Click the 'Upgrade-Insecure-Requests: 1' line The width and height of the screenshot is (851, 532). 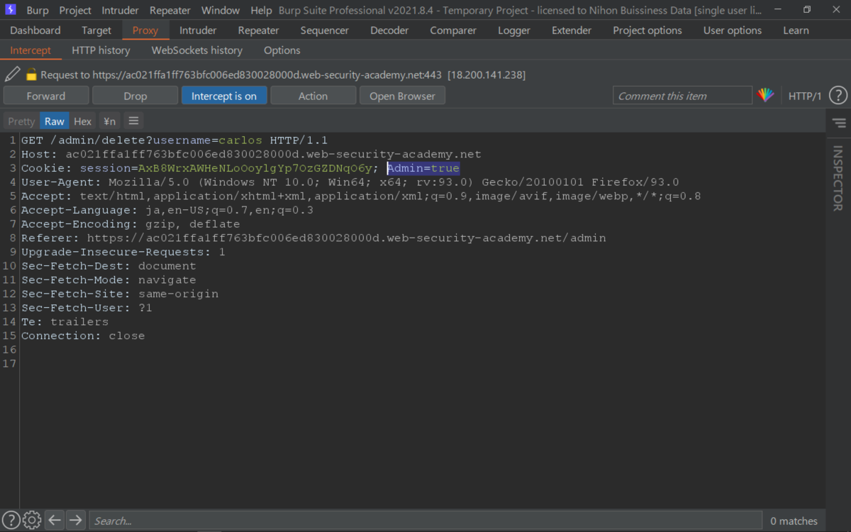(123, 252)
